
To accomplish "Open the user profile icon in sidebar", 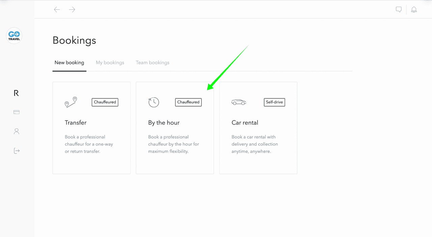I will [16, 131].
